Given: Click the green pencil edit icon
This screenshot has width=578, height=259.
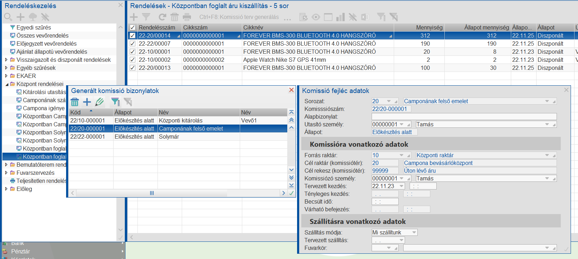Looking at the screenshot, I should (x=99, y=102).
